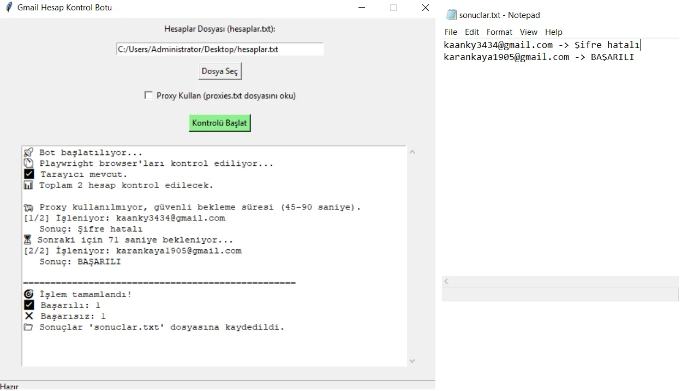This screenshot has height=391, width=688.
Task: Click the X icon beside 'Başarısız: 1'
Action: tap(29, 316)
